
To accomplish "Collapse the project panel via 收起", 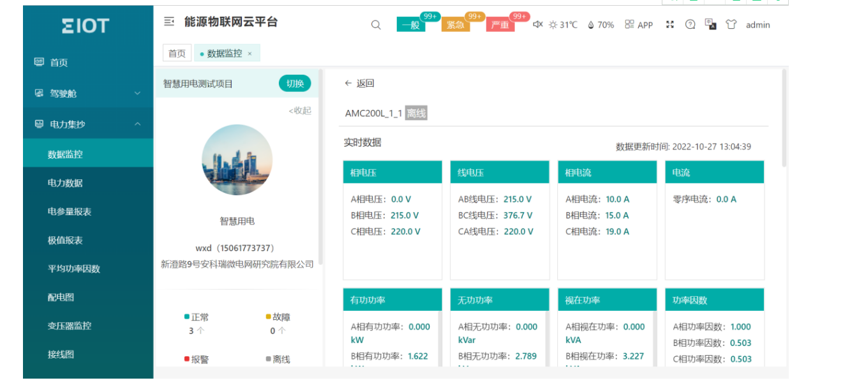I will coord(300,111).
